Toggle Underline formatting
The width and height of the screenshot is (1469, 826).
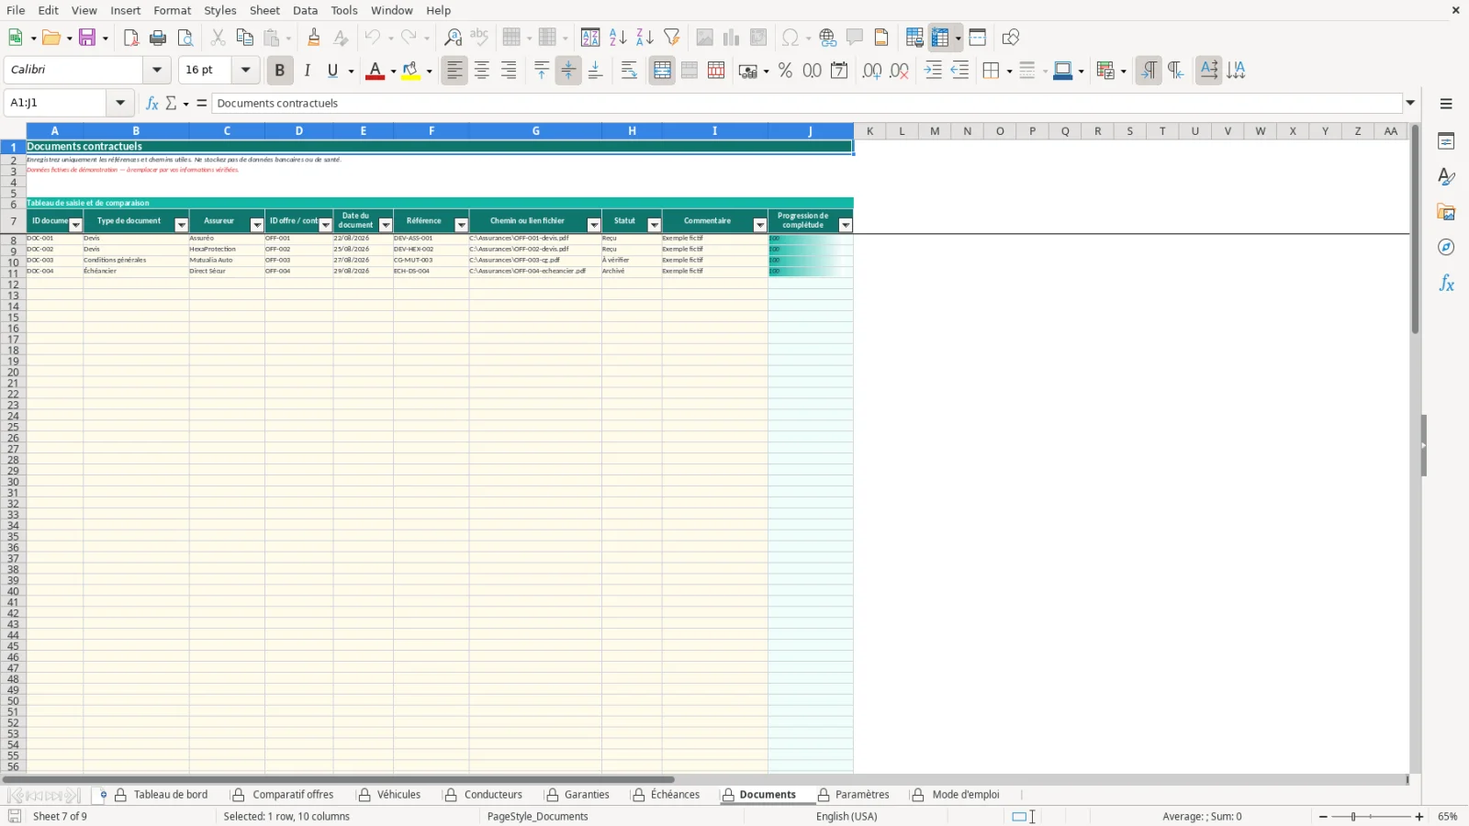332,71
